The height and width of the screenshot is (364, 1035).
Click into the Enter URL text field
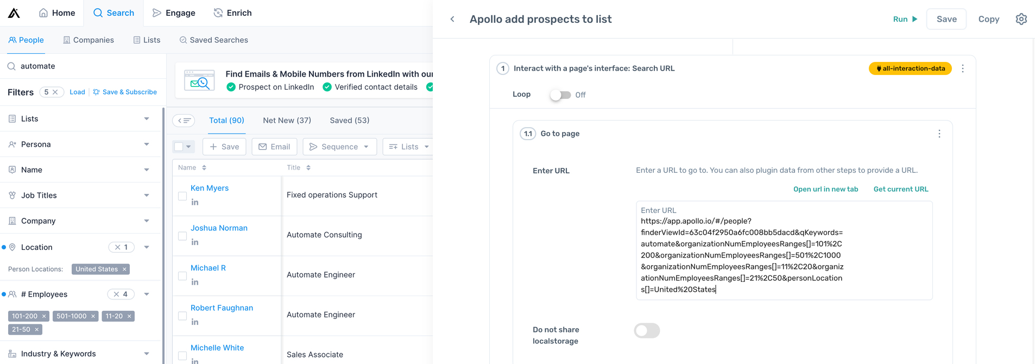click(x=784, y=255)
